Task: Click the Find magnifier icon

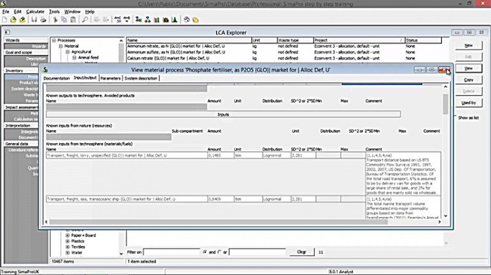Action: (x=85, y=20)
